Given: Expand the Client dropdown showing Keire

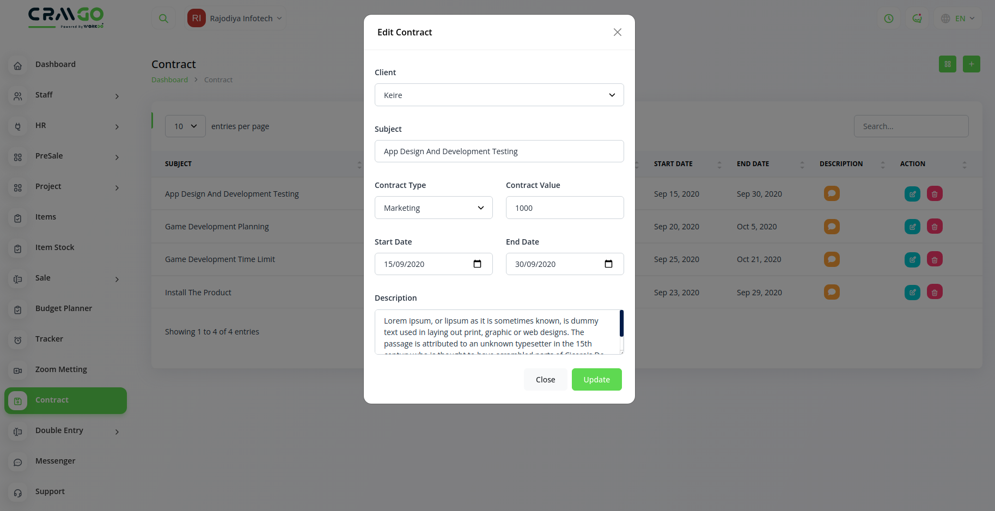Looking at the screenshot, I should coord(499,95).
